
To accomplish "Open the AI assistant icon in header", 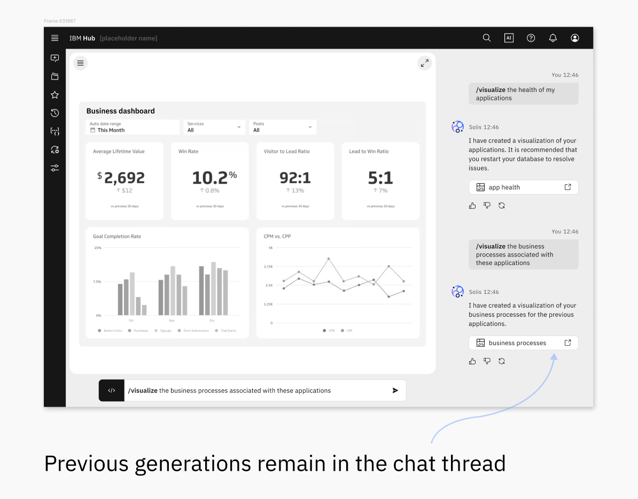I will click(x=509, y=38).
